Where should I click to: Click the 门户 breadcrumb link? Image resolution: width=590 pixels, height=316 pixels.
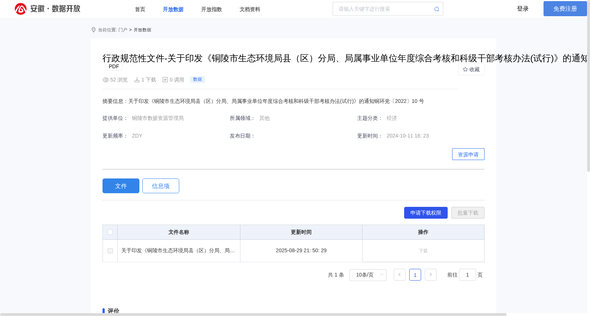point(123,30)
